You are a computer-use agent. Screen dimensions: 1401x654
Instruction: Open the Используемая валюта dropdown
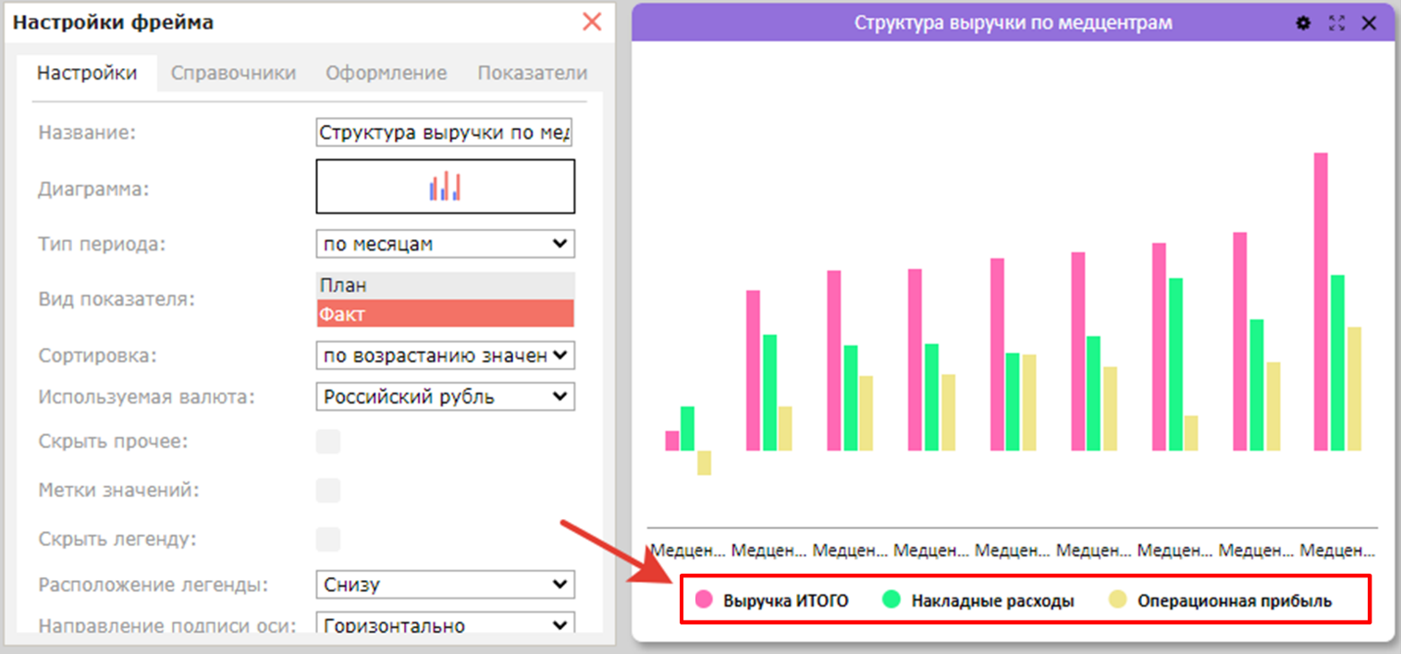(446, 397)
